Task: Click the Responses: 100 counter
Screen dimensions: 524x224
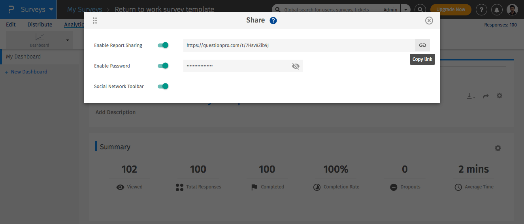Action: coord(500,25)
